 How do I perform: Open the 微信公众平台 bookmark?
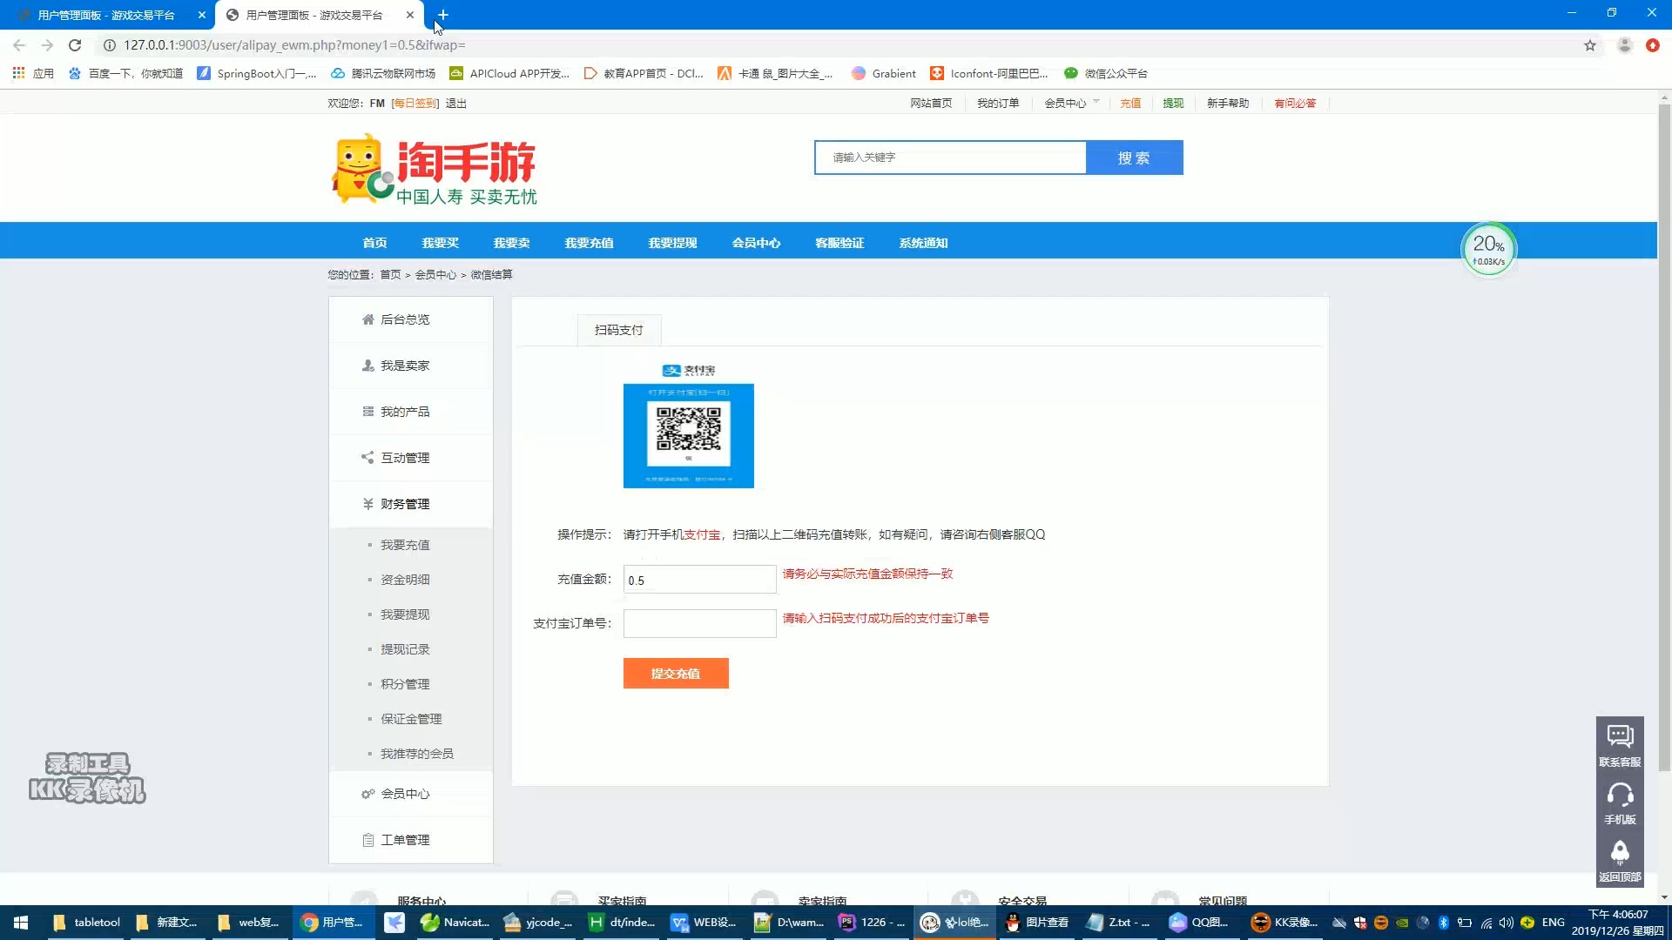tap(1106, 73)
